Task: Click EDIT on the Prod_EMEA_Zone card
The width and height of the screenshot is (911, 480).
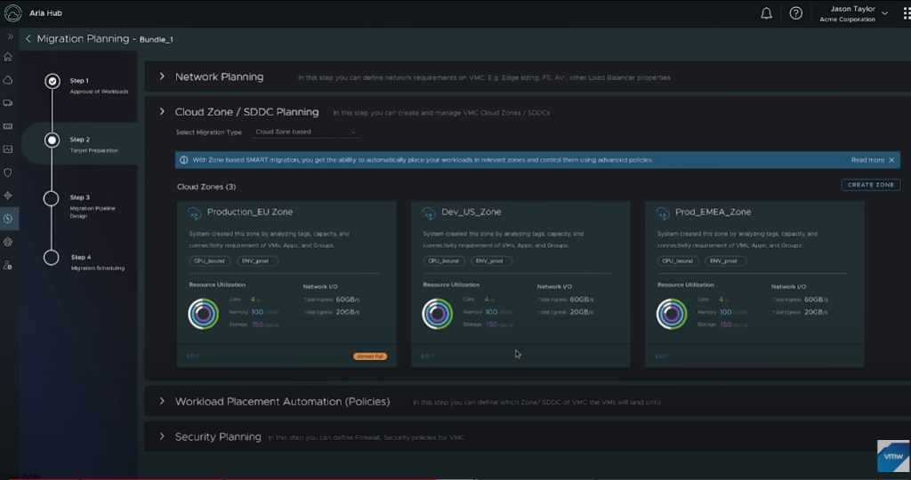Action: [x=662, y=356]
